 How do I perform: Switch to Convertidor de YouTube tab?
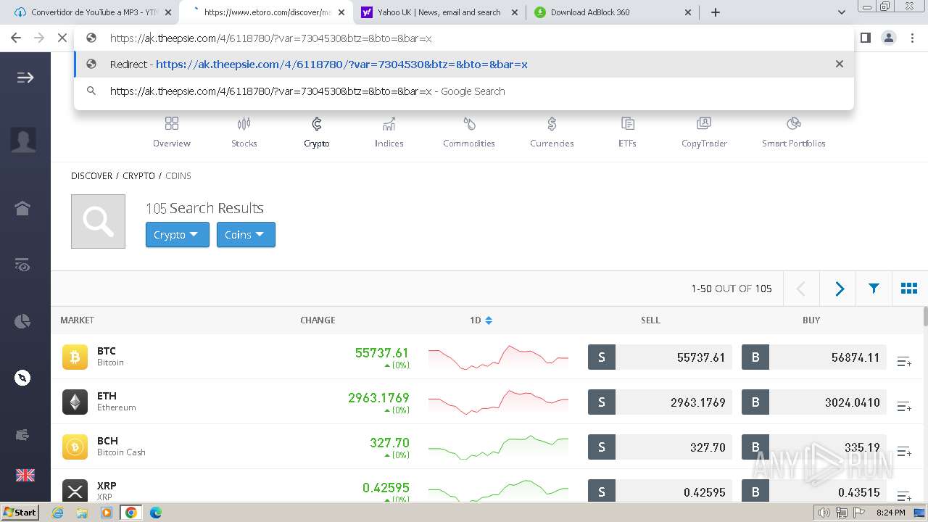92,12
